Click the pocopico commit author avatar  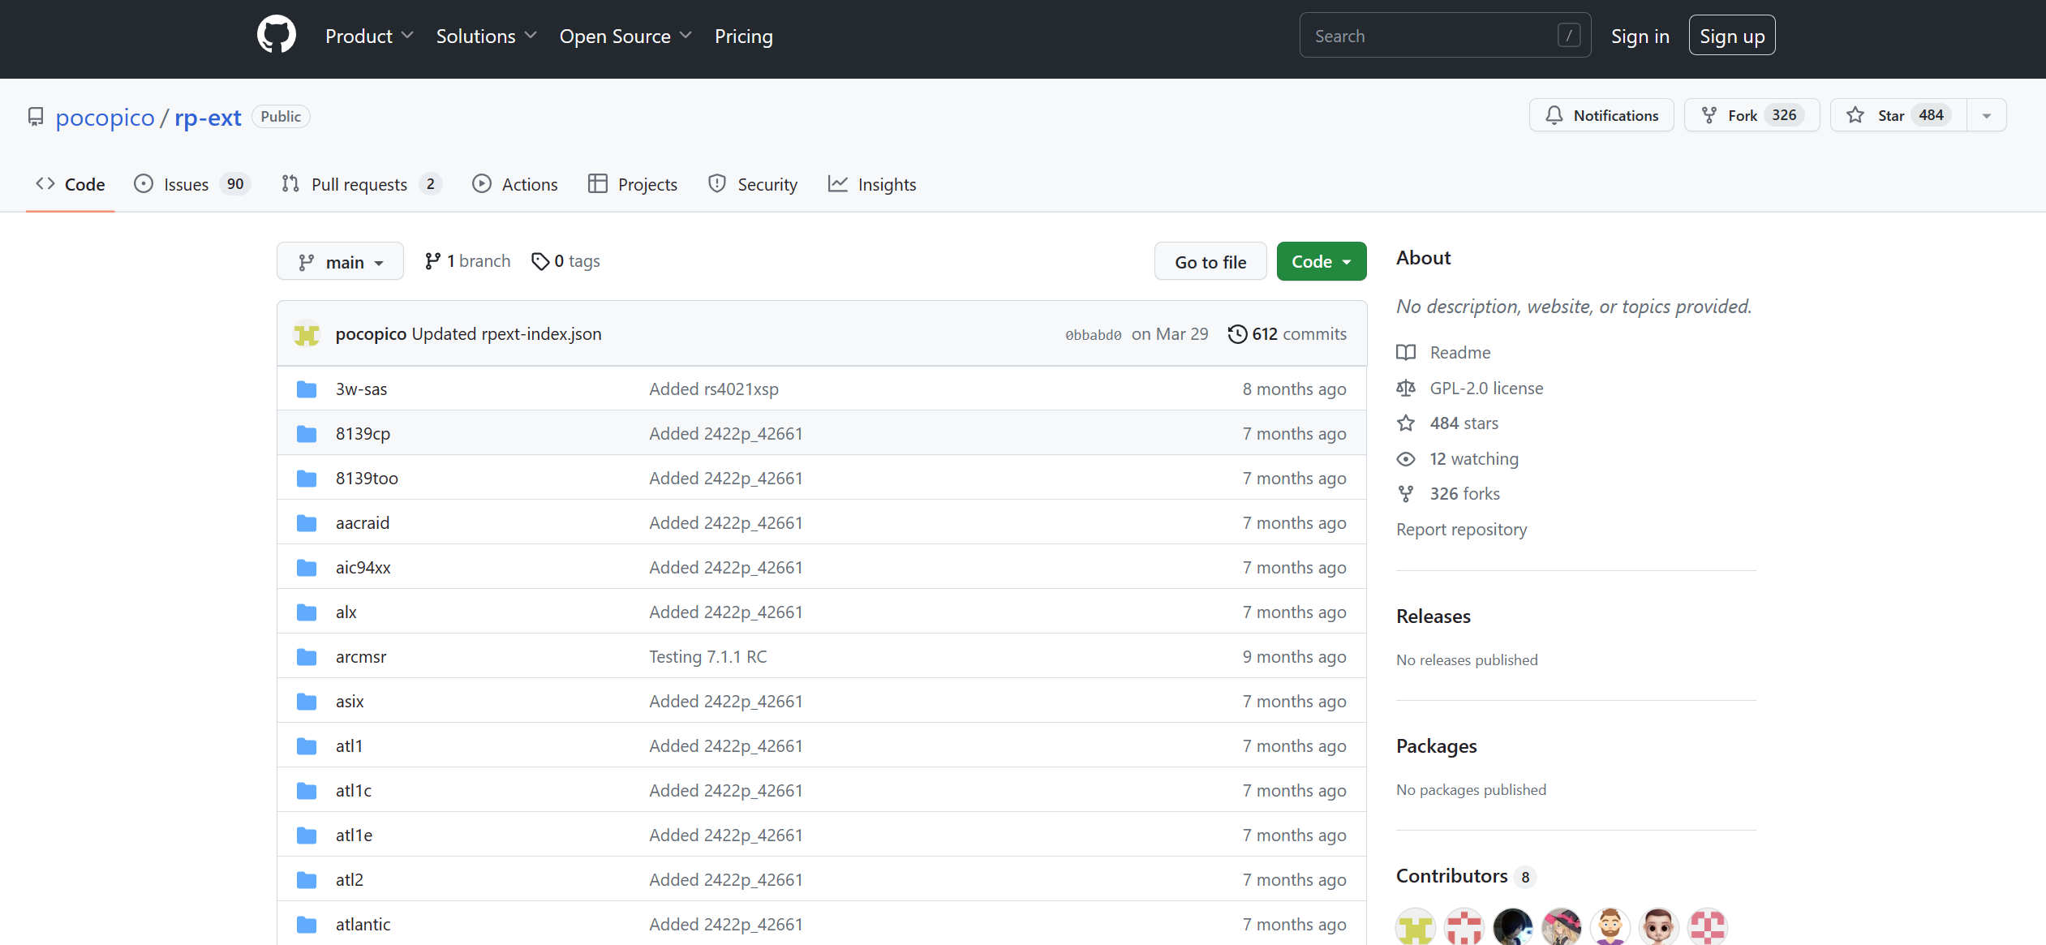tap(307, 334)
